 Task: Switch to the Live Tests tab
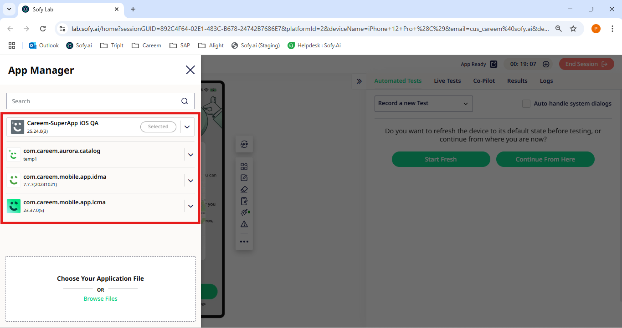click(x=447, y=81)
